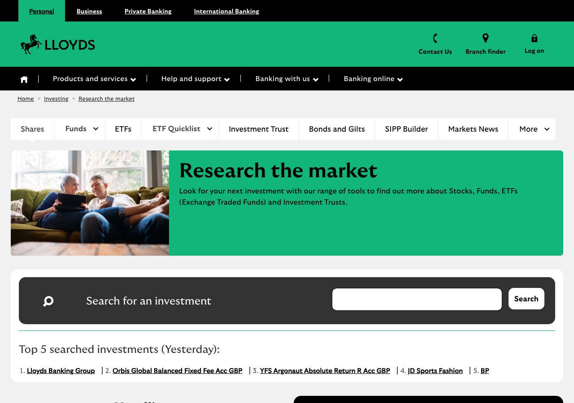Click the Contact Us phone icon
The image size is (574, 403).
click(435, 38)
